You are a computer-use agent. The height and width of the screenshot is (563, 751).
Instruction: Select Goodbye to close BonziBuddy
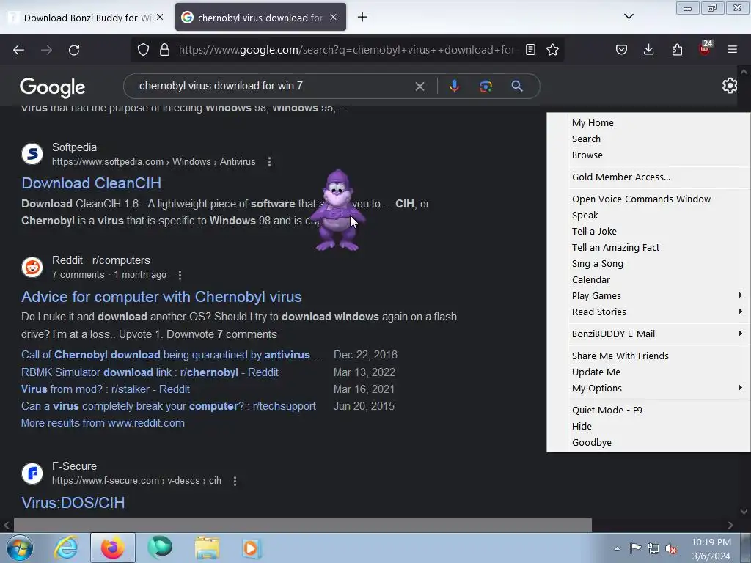pyautogui.click(x=592, y=443)
